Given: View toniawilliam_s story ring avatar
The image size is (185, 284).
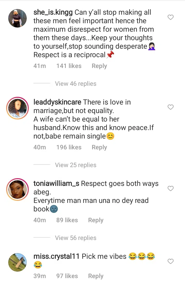Looking at the screenshot, I should click(17, 190).
